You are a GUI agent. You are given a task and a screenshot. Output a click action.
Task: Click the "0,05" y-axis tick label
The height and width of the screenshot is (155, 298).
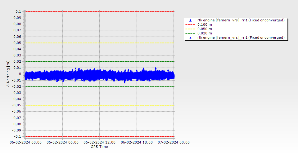[17, 43]
